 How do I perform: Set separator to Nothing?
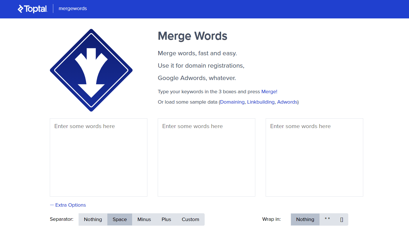93,219
